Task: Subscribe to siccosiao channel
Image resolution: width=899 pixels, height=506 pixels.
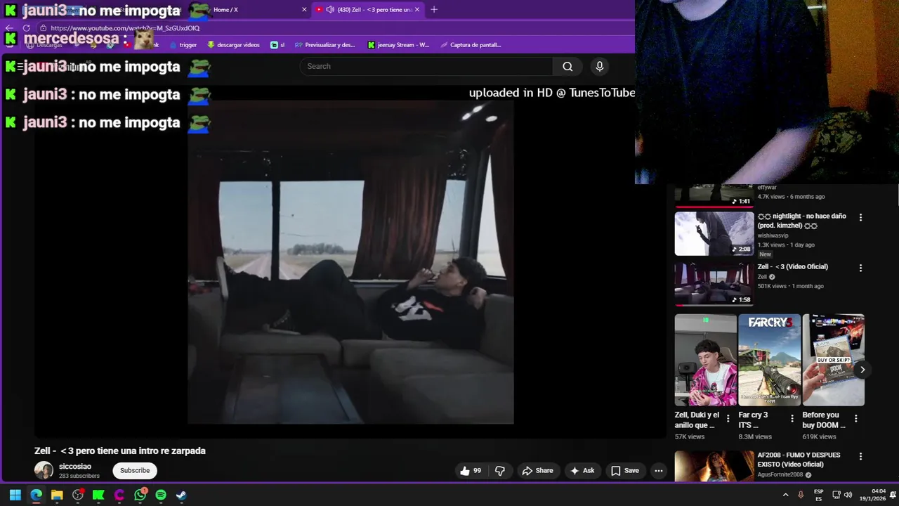Action: (135, 470)
